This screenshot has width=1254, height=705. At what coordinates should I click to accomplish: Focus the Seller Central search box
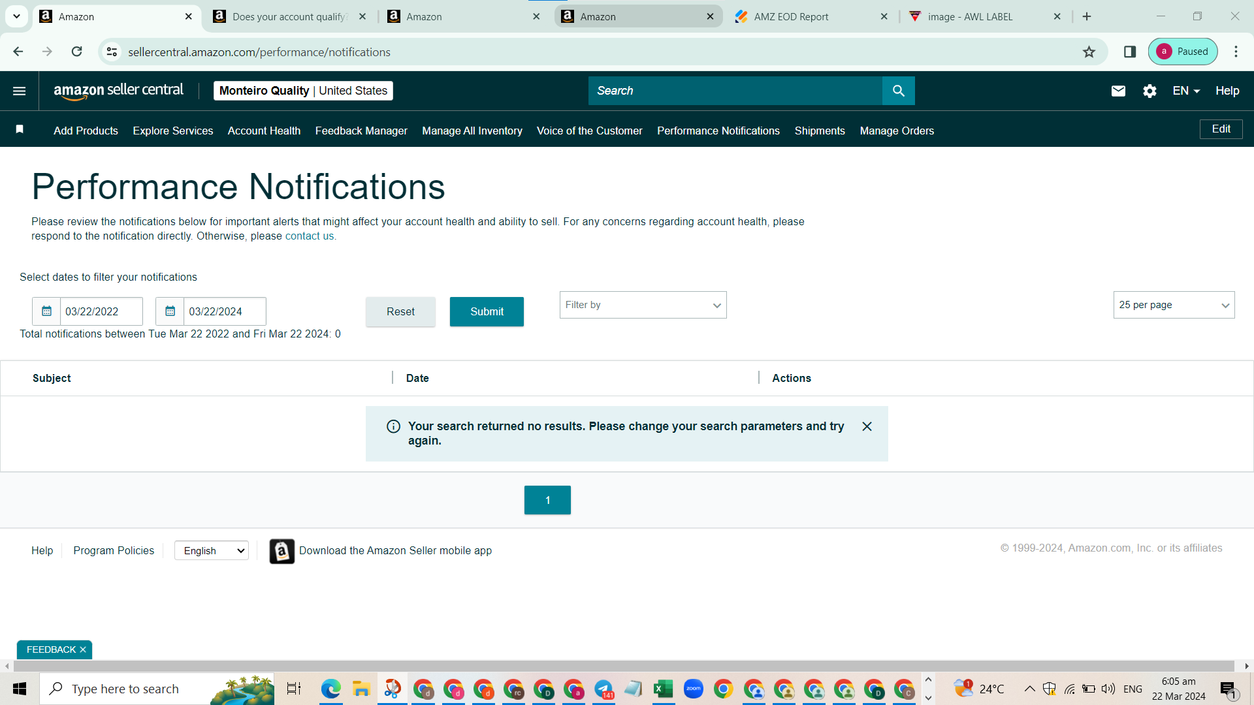[x=735, y=91]
